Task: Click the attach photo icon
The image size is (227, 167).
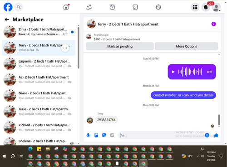Action: (x=96, y=135)
